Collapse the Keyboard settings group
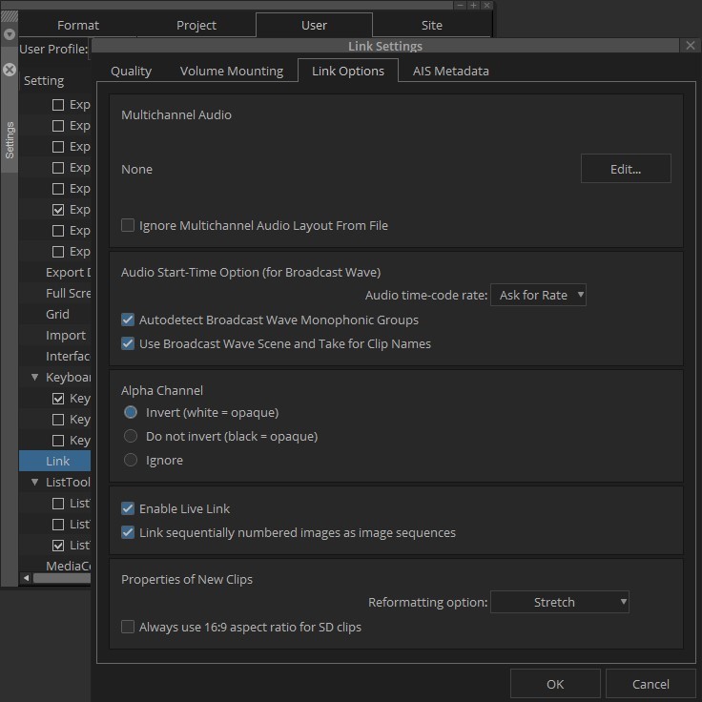702x702 pixels. 35,378
